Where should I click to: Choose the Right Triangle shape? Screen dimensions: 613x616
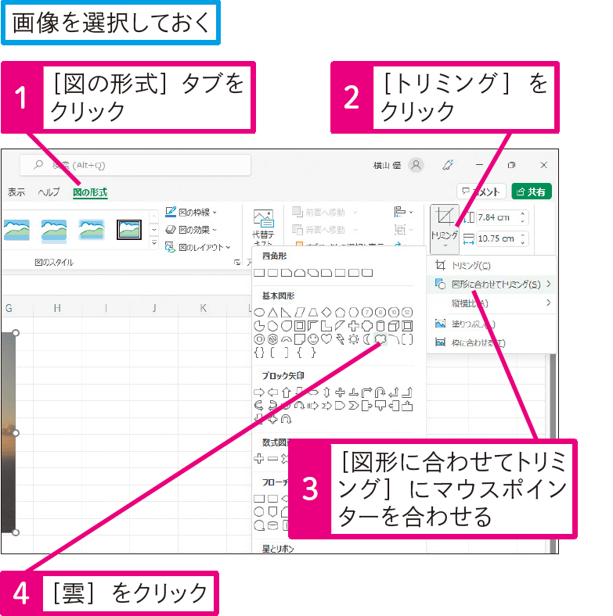(x=286, y=313)
